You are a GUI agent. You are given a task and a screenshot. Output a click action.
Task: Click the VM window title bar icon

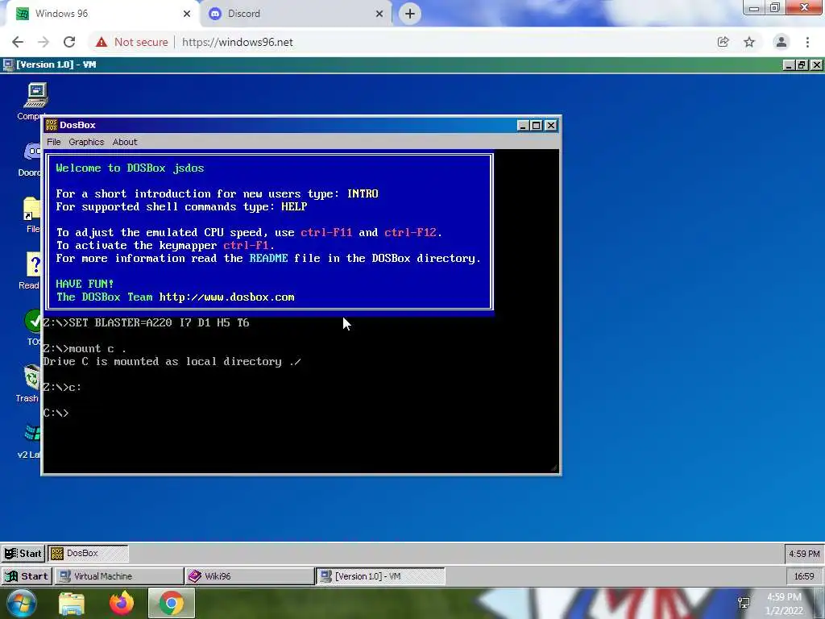(x=8, y=64)
